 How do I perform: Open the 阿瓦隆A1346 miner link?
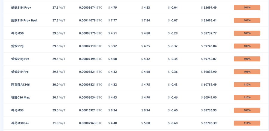coord(20,85)
